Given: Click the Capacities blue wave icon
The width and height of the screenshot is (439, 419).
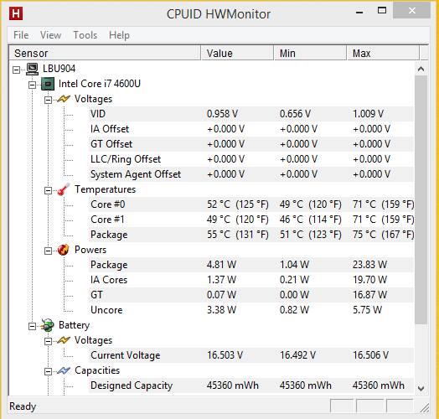Looking at the screenshot, I should 64,370.
